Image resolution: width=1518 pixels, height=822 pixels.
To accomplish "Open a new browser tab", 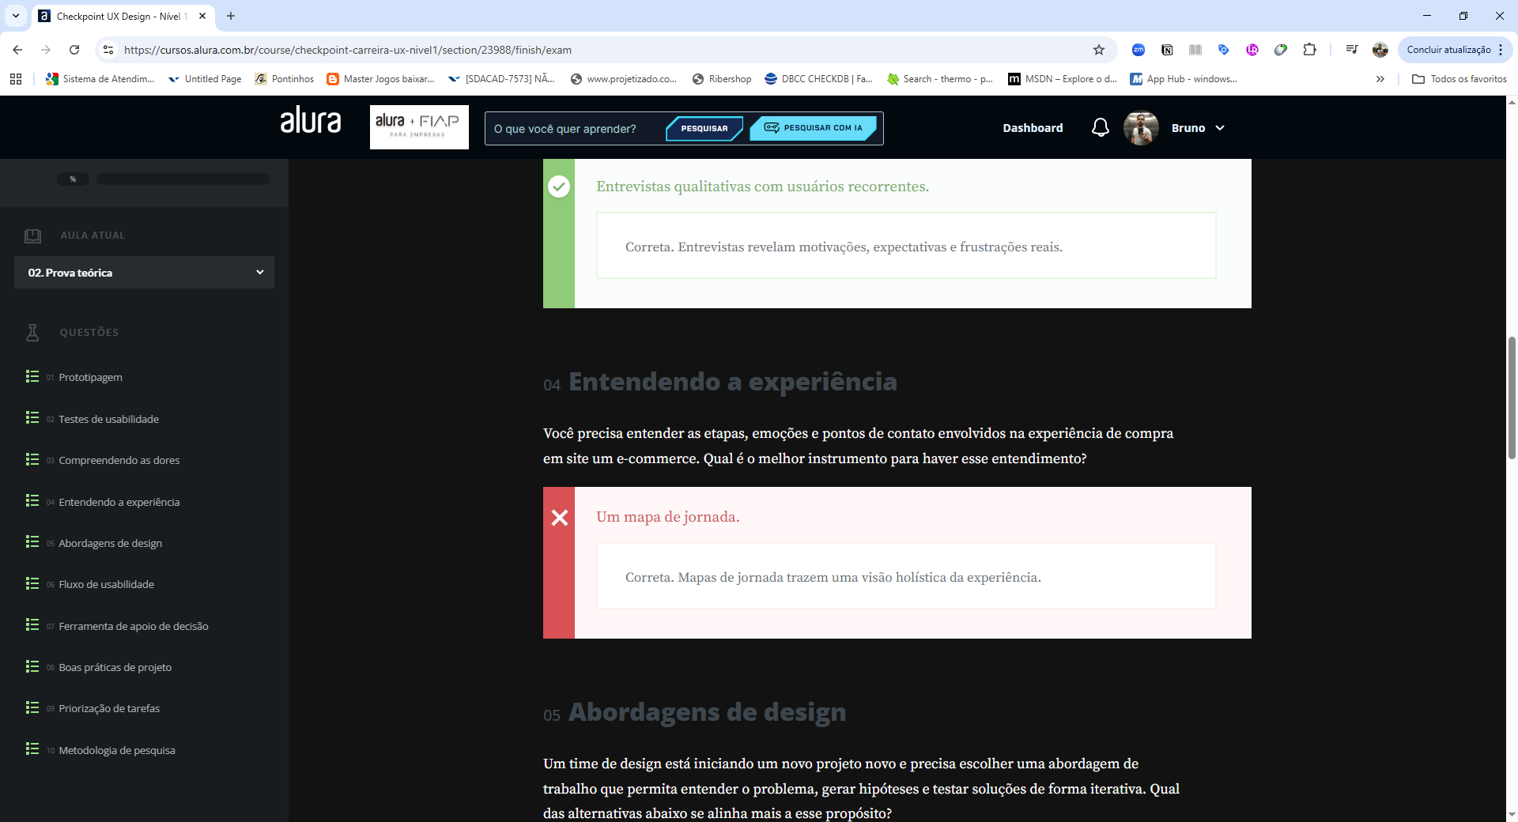I will [x=231, y=16].
